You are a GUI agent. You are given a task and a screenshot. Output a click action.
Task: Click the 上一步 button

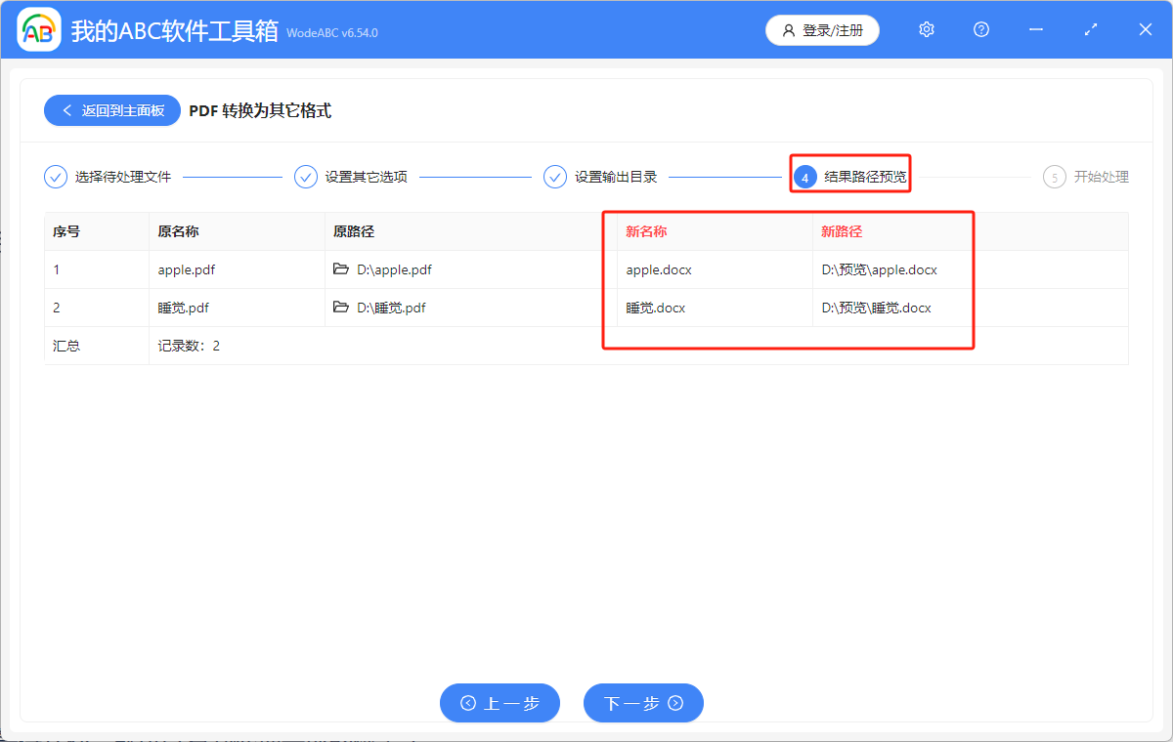coord(500,703)
